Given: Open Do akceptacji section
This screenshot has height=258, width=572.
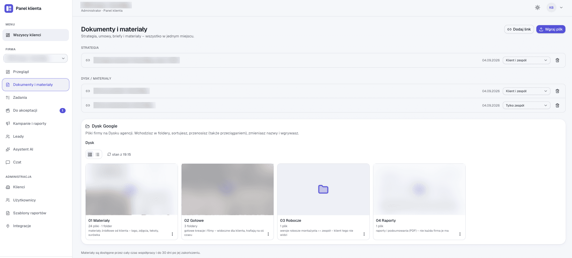Looking at the screenshot, I should pos(36,110).
